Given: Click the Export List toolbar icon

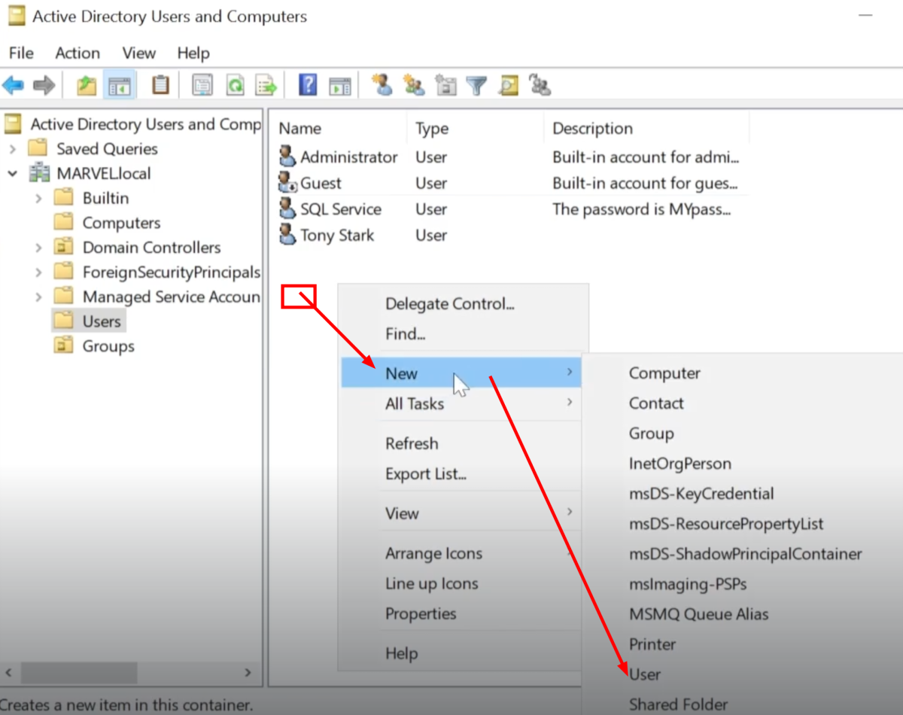Looking at the screenshot, I should click(266, 86).
